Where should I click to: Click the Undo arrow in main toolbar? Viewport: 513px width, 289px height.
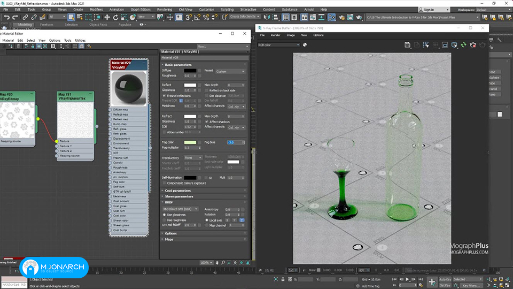tap(6, 17)
